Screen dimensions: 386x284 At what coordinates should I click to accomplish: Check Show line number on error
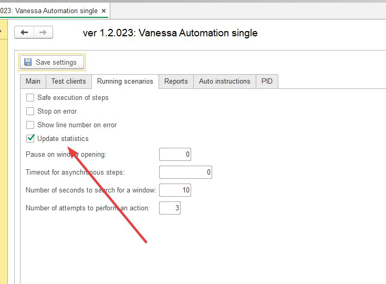tap(30, 125)
